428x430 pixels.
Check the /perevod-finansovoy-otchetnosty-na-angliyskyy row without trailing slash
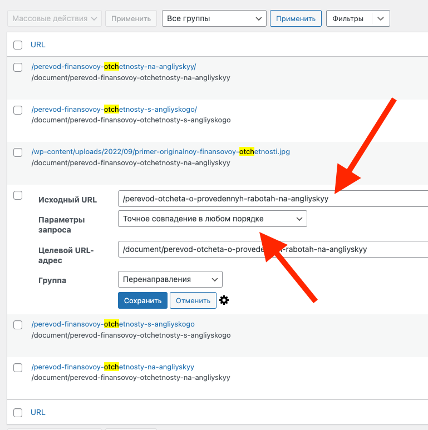[x=18, y=368]
